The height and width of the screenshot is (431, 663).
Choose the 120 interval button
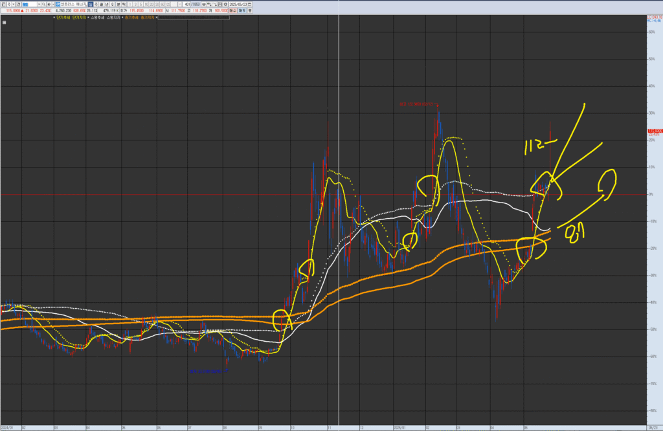coord(168,5)
